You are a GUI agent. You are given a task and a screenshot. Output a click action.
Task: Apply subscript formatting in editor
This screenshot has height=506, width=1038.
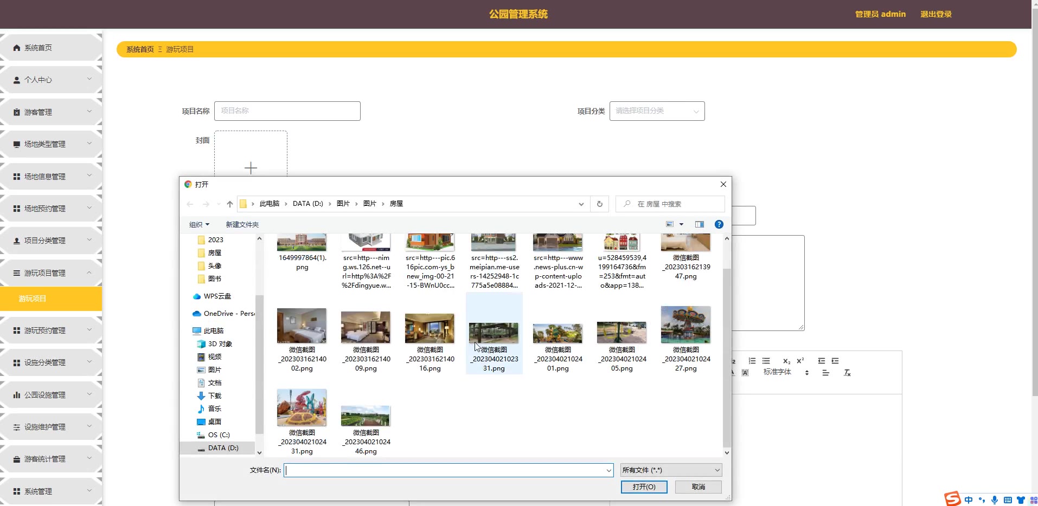point(786,361)
